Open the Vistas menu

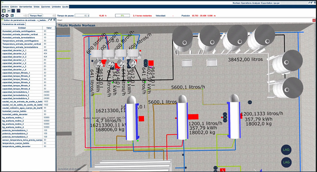coord(36,7)
